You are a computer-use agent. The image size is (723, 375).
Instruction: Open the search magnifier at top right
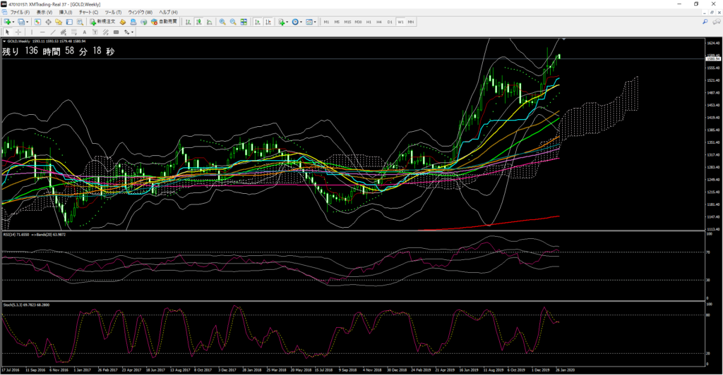point(705,22)
